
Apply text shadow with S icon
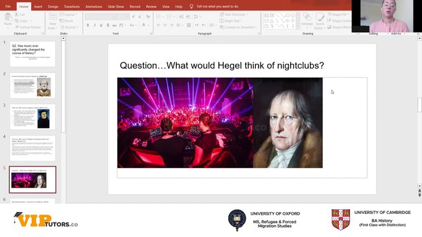[x=107, y=25]
